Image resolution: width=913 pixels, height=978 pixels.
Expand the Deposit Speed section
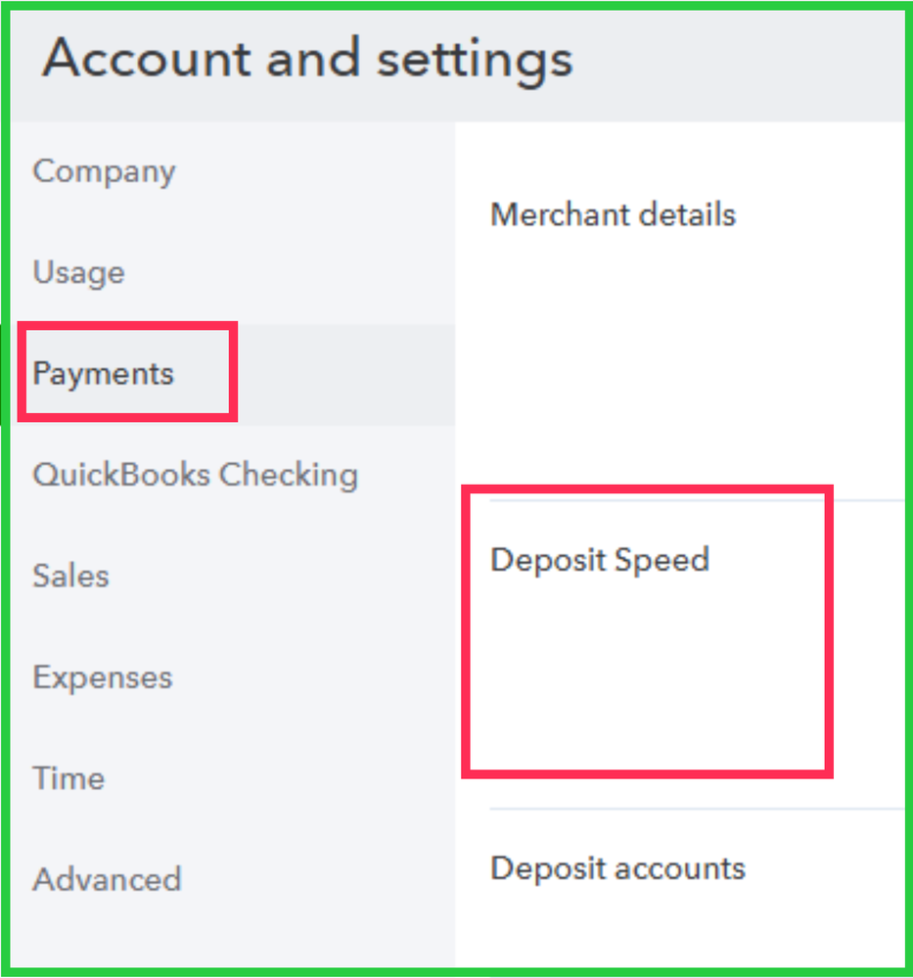[599, 560]
